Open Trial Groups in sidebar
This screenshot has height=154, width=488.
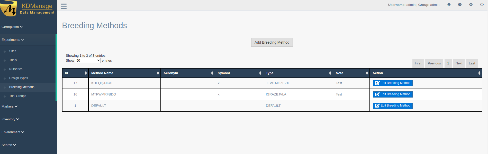(x=17, y=96)
